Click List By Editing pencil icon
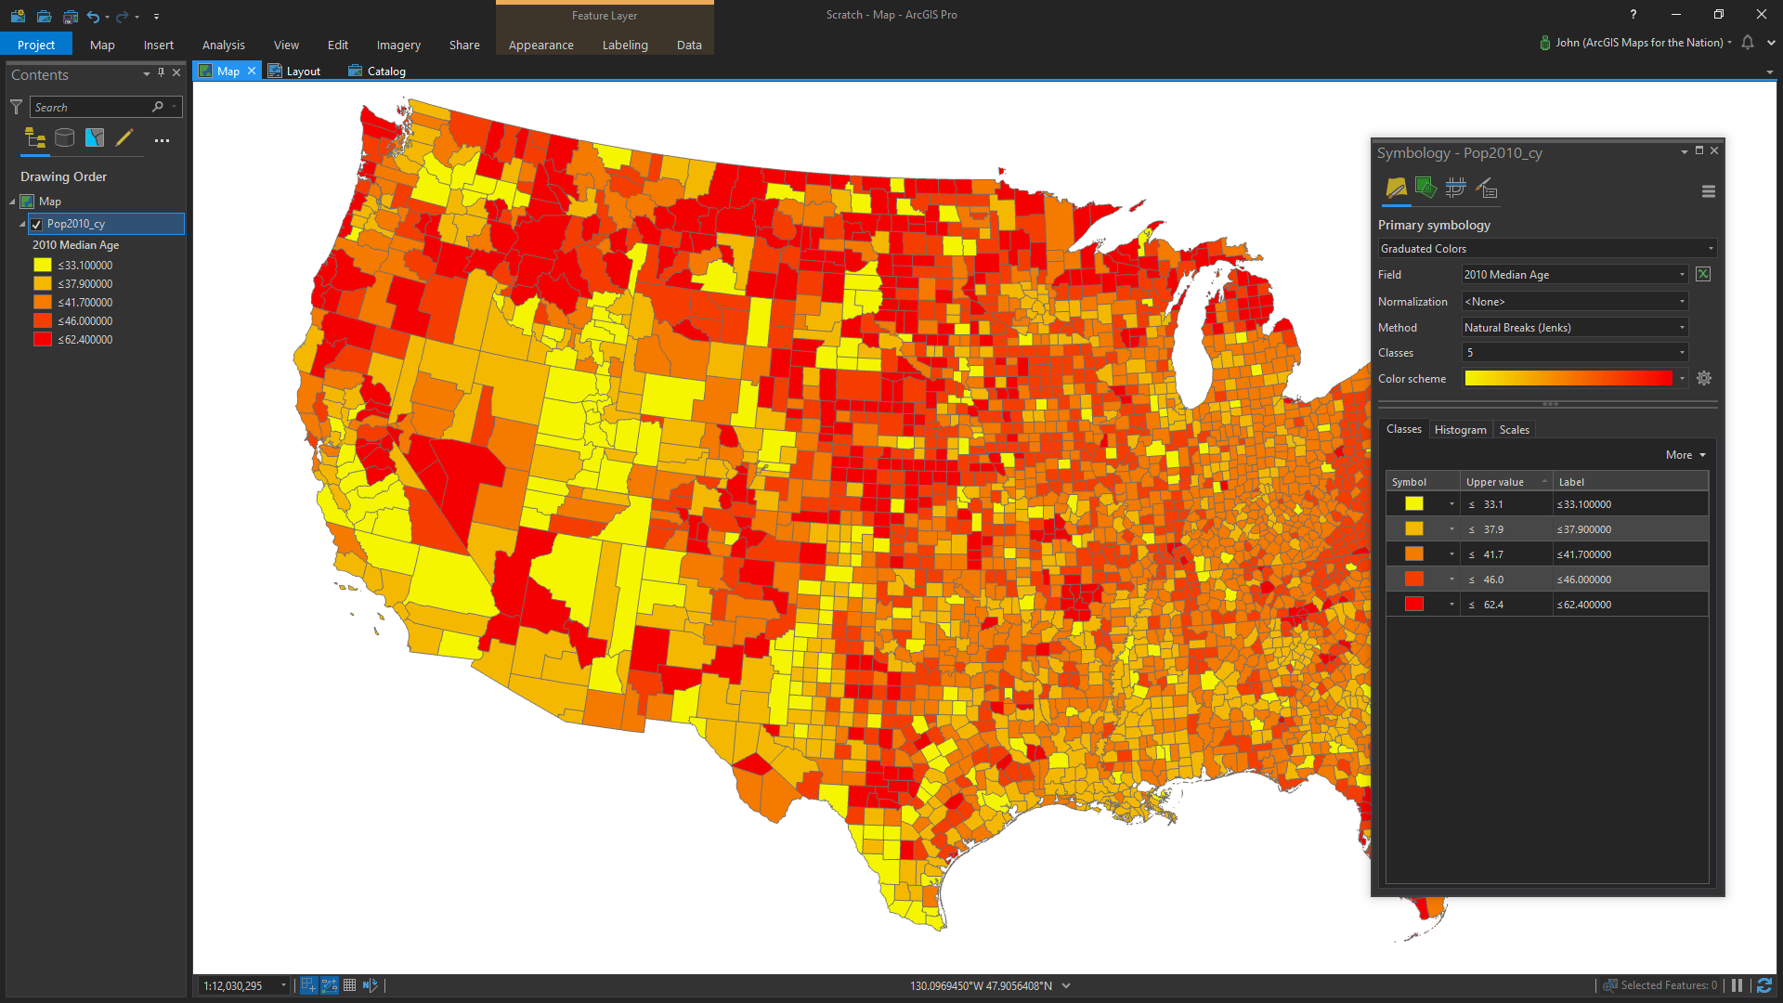The height and width of the screenshot is (1003, 1783). (124, 138)
